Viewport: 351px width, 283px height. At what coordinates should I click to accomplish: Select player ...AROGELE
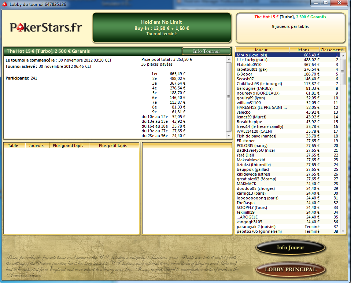click(x=288, y=217)
